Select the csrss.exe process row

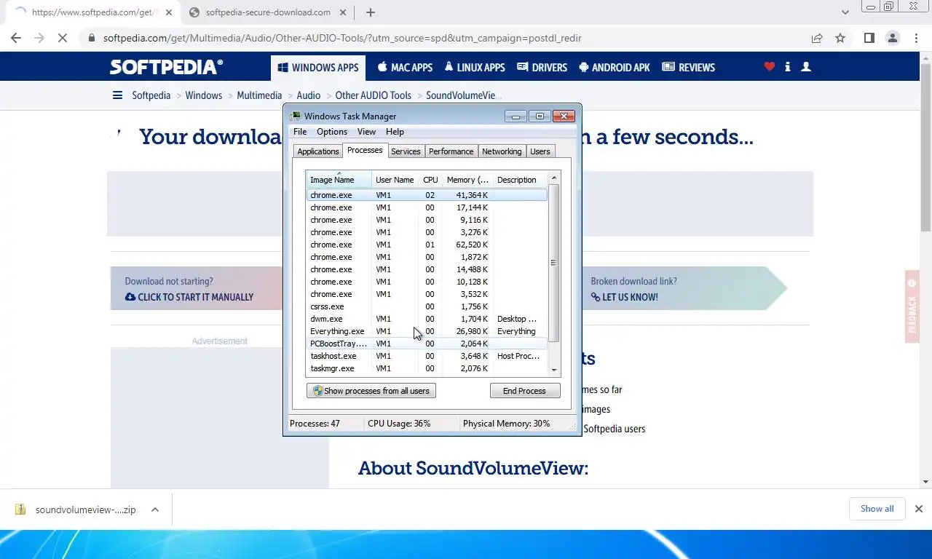tap(427, 306)
